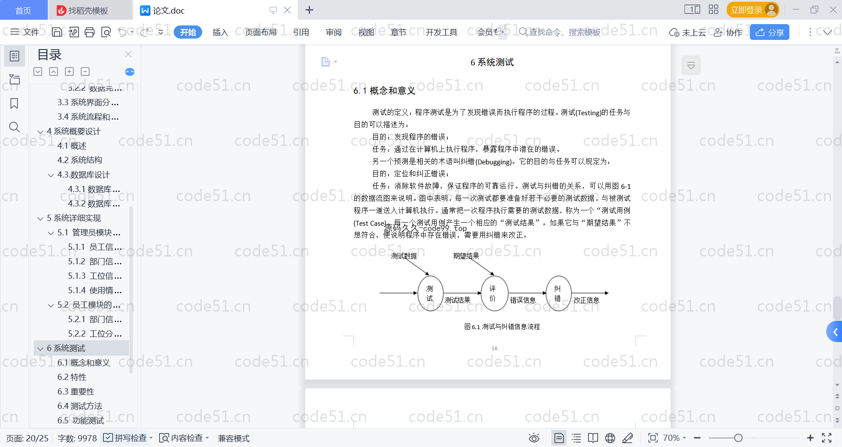Click the fit page zoom icon
This screenshot has width=842, height=447.
(x=653, y=438)
